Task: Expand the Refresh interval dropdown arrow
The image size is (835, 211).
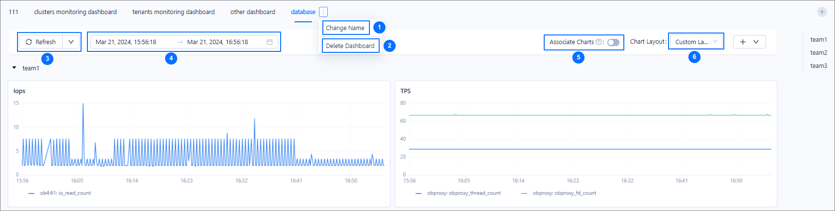Action: 71,42
